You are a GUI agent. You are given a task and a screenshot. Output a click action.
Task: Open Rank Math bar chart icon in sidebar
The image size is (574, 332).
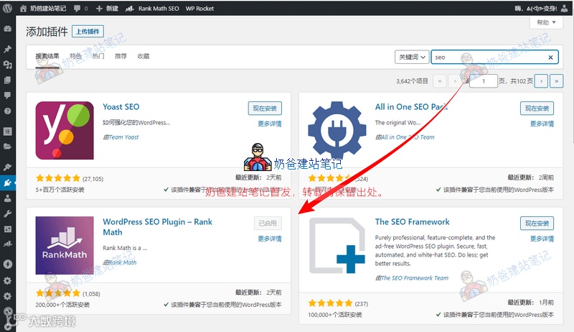[7, 244]
